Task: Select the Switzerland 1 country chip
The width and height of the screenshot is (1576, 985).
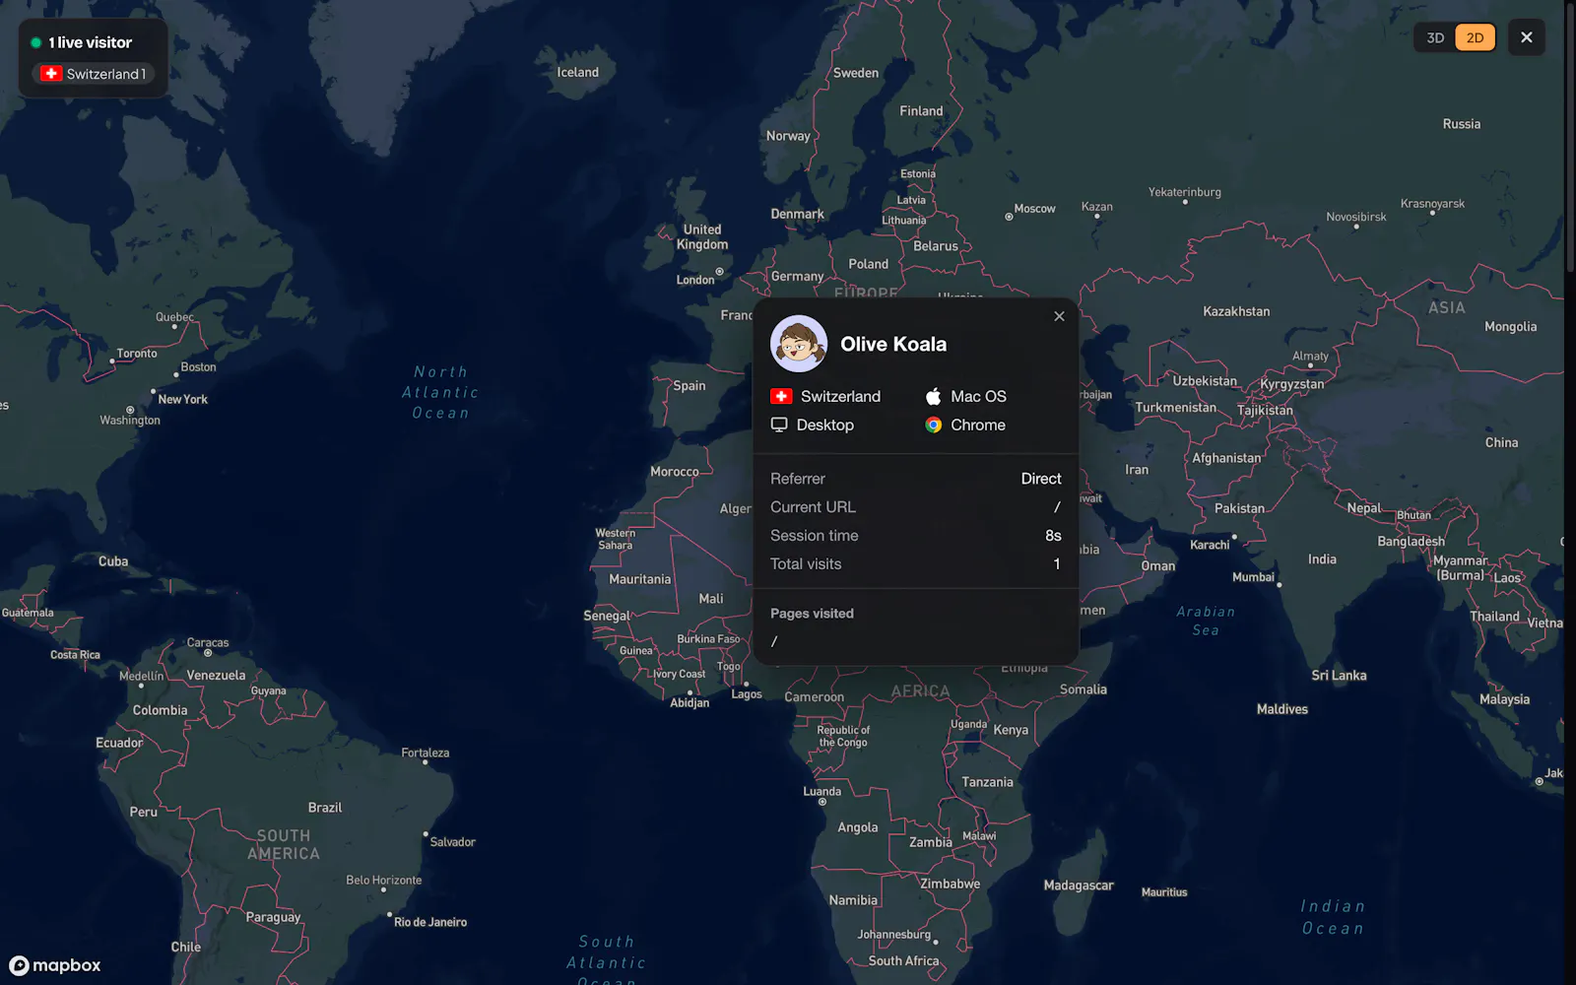Action: coord(94,74)
